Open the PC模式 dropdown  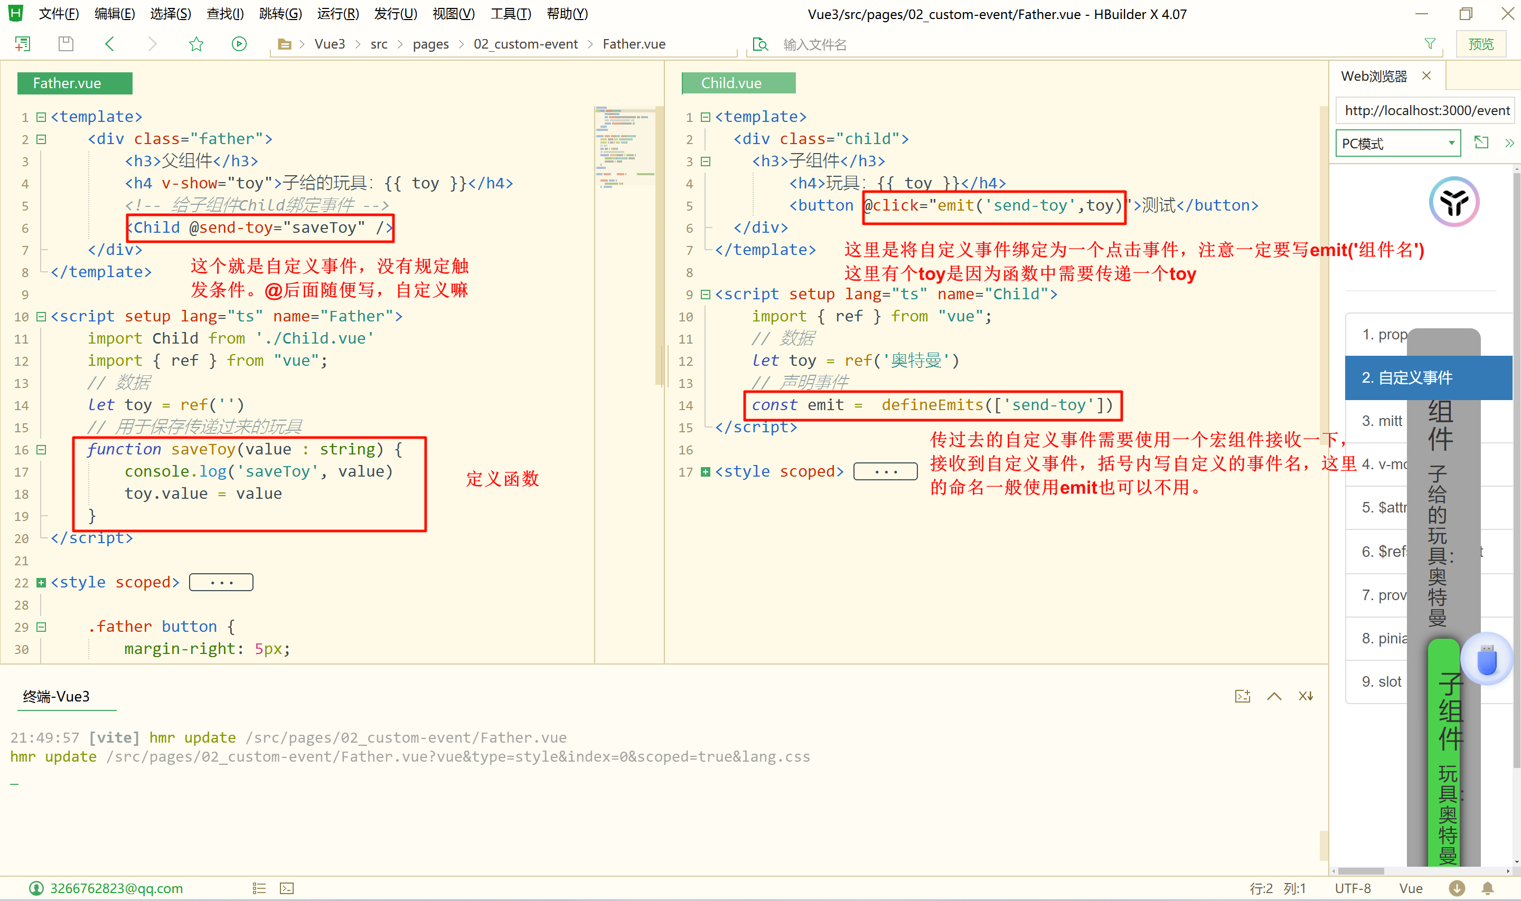coord(1398,143)
